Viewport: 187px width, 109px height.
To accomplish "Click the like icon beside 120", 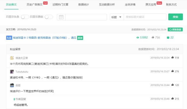I will 172,85.
